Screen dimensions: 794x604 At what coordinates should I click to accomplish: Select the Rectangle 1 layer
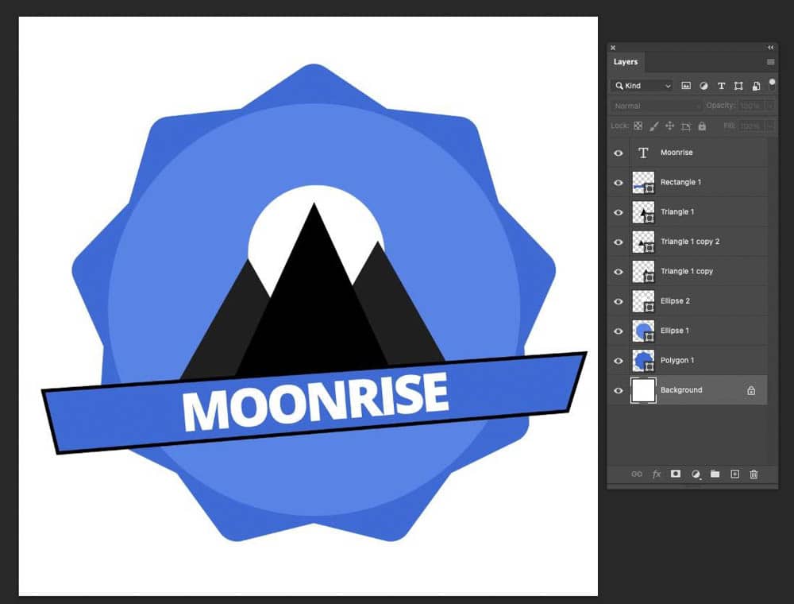pos(681,182)
